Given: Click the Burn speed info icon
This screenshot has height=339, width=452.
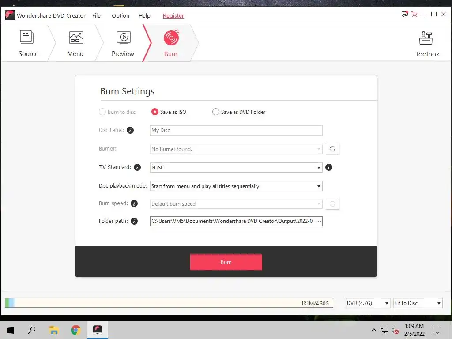Looking at the screenshot, I should coord(134,203).
